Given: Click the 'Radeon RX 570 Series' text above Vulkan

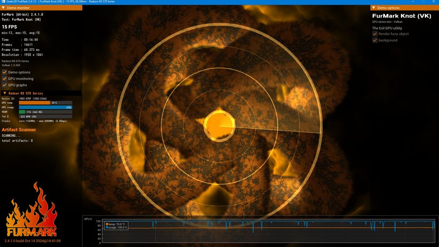Looking at the screenshot, I should pos(15,61).
